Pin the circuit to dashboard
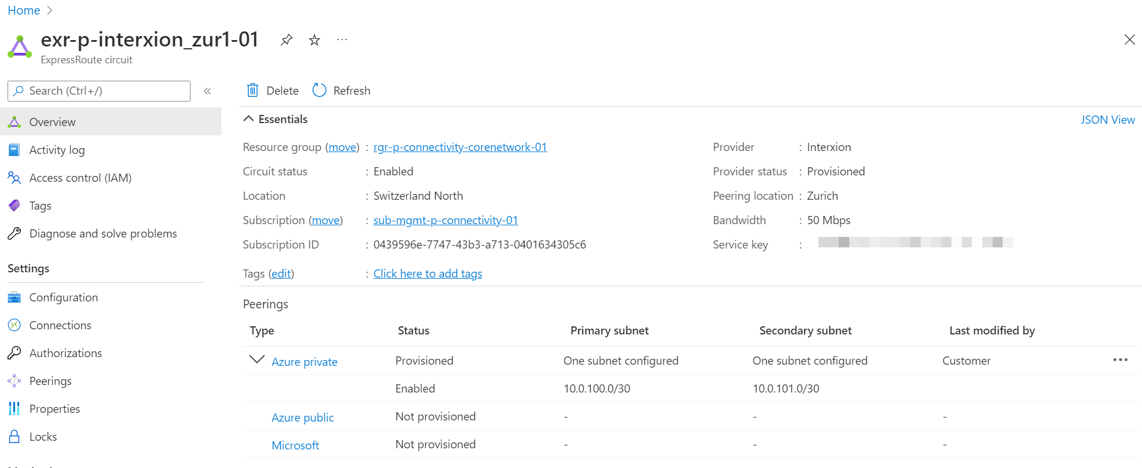Viewport: 1142px width, 468px height. tap(286, 40)
